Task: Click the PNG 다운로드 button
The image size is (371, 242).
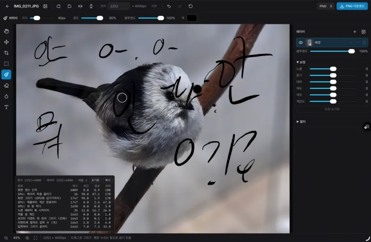Action: [x=352, y=6]
